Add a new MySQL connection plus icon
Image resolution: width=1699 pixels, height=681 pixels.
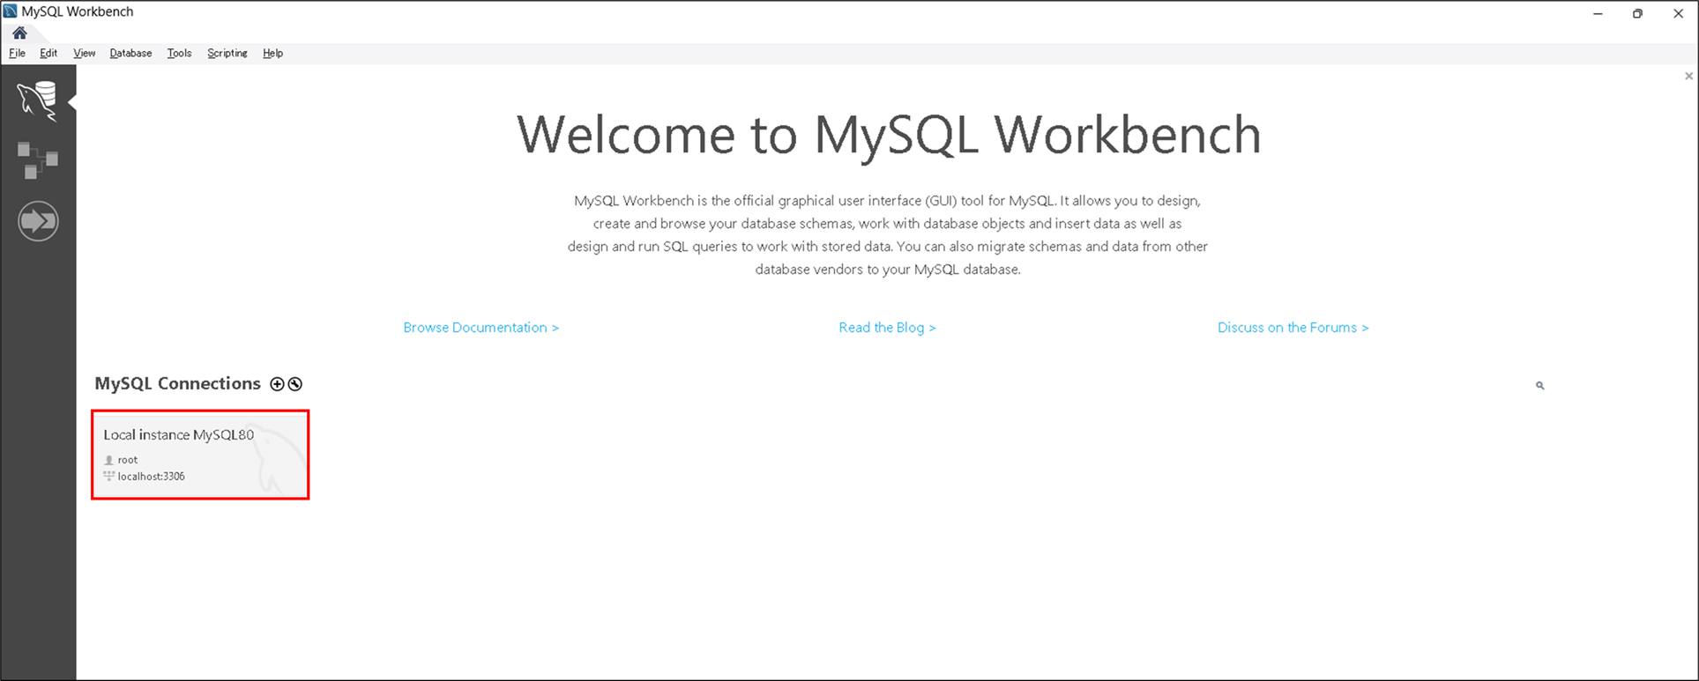[x=277, y=384]
